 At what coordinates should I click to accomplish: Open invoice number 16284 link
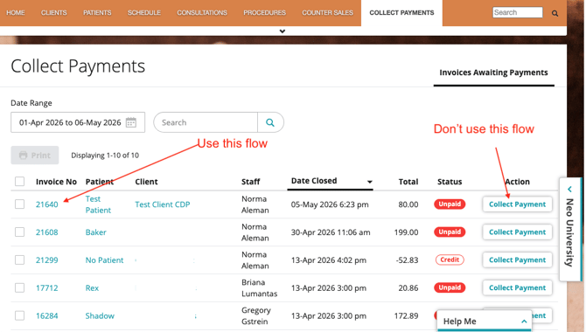click(x=46, y=316)
